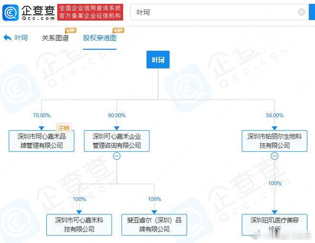This screenshot has width=315, height=243.
Task: Select the 股权穿透图 tab
Action: (100, 38)
